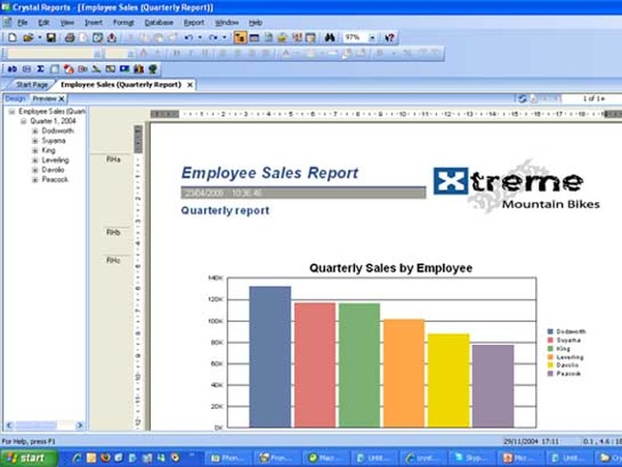
Task: Select the Insert Box tool
Action: click(x=111, y=69)
